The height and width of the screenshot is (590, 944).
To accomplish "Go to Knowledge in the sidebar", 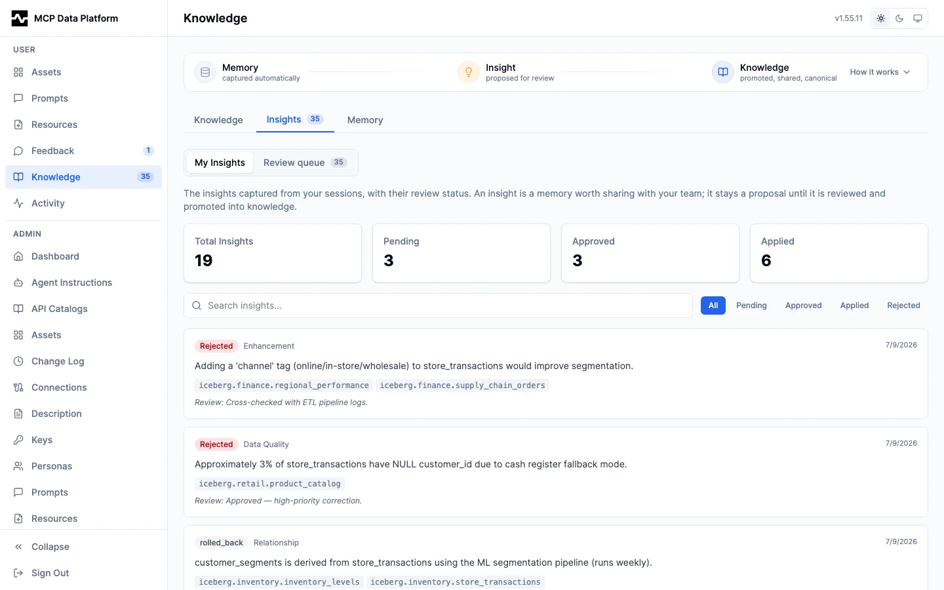I will pos(83,177).
